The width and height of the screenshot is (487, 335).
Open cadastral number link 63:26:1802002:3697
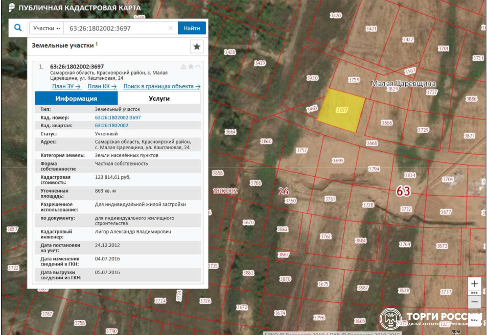(118, 117)
